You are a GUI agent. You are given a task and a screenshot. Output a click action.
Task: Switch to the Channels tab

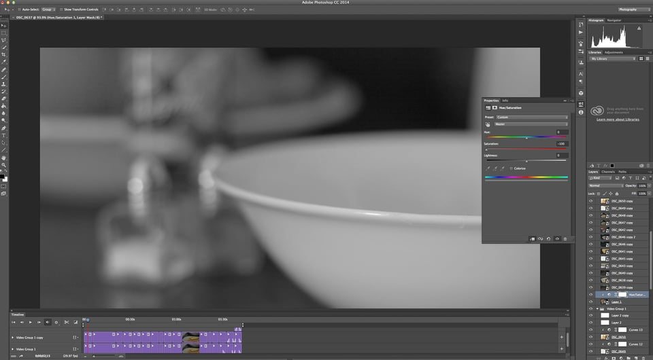click(x=608, y=172)
